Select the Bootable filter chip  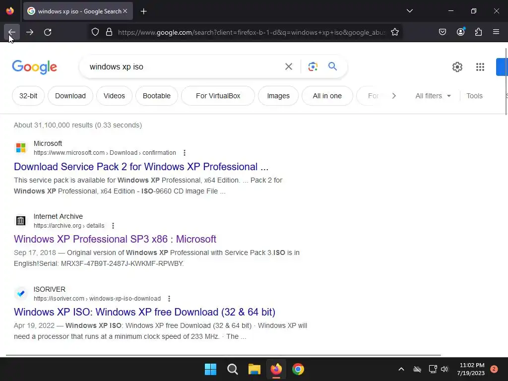click(x=157, y=96)
